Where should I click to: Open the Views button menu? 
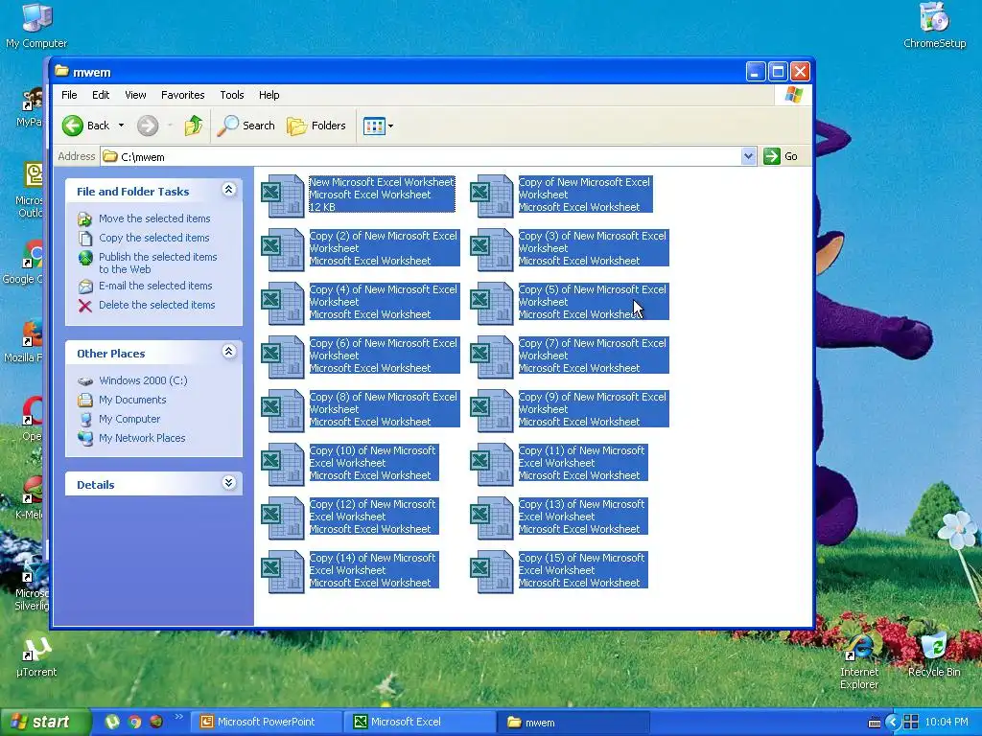(x=378, y=126)
